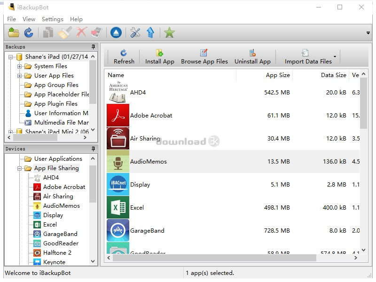The height and width of the screenshot is (282, 376).
Task: Collapse the Shane's iPad backup node
Action: click(10, 57)
